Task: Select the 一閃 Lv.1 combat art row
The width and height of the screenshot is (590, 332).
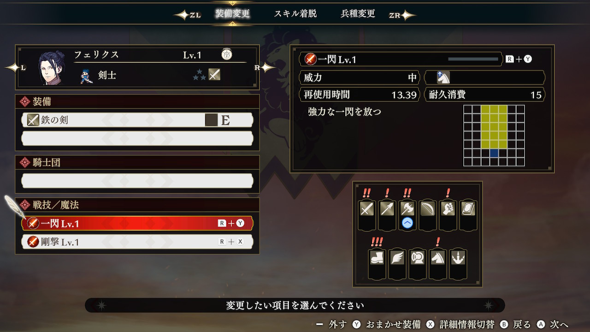Action: [137, 223]
